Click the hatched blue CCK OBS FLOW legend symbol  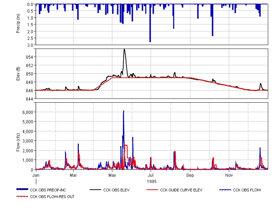pyautogui.click(x=225, y=190)
